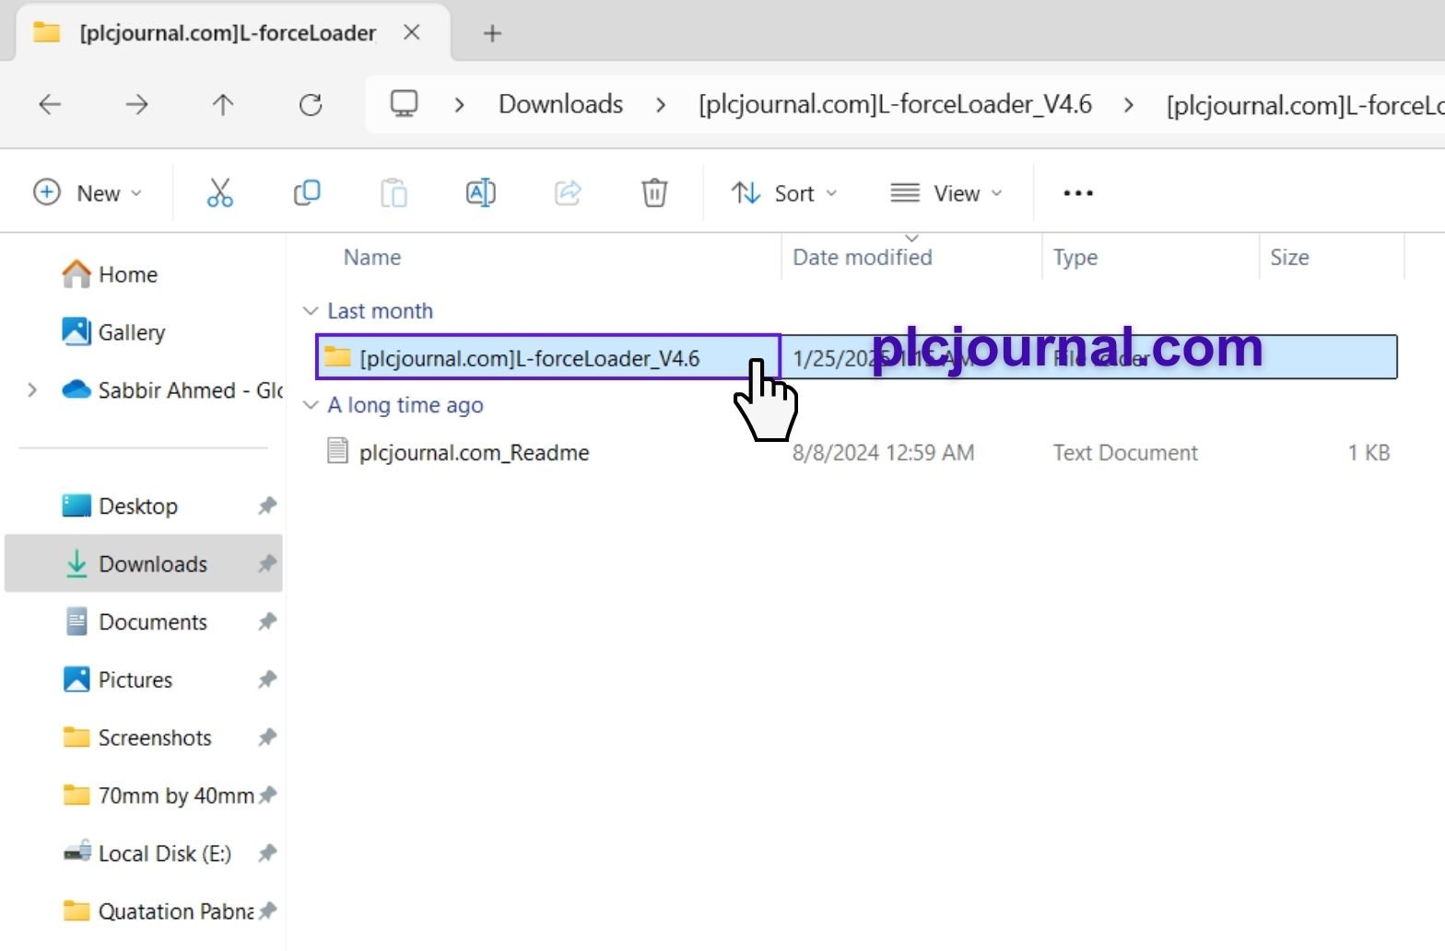The height and width of the screenshot is (951, 1445).
Task: Collapse the Last month group
Action: (x=311, y=311)
